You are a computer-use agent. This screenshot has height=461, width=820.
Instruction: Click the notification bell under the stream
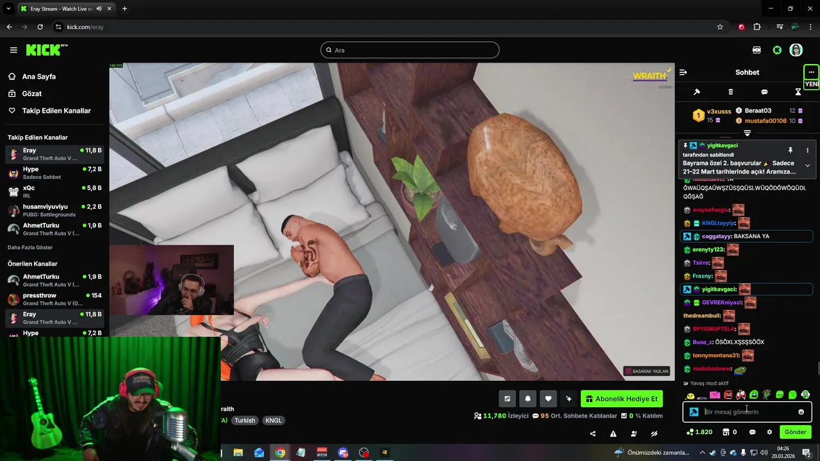click(x=528, y=399)
